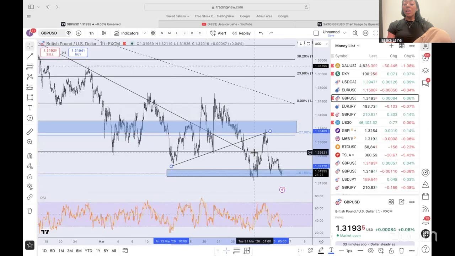Screen dimensions: 455x256
Task: Click the BUY 1.31941 button
Action: coord(78,52)
